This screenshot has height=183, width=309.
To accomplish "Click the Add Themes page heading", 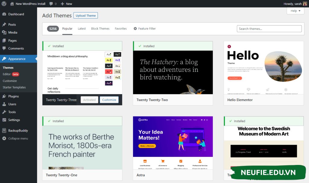I will [57, 16].
